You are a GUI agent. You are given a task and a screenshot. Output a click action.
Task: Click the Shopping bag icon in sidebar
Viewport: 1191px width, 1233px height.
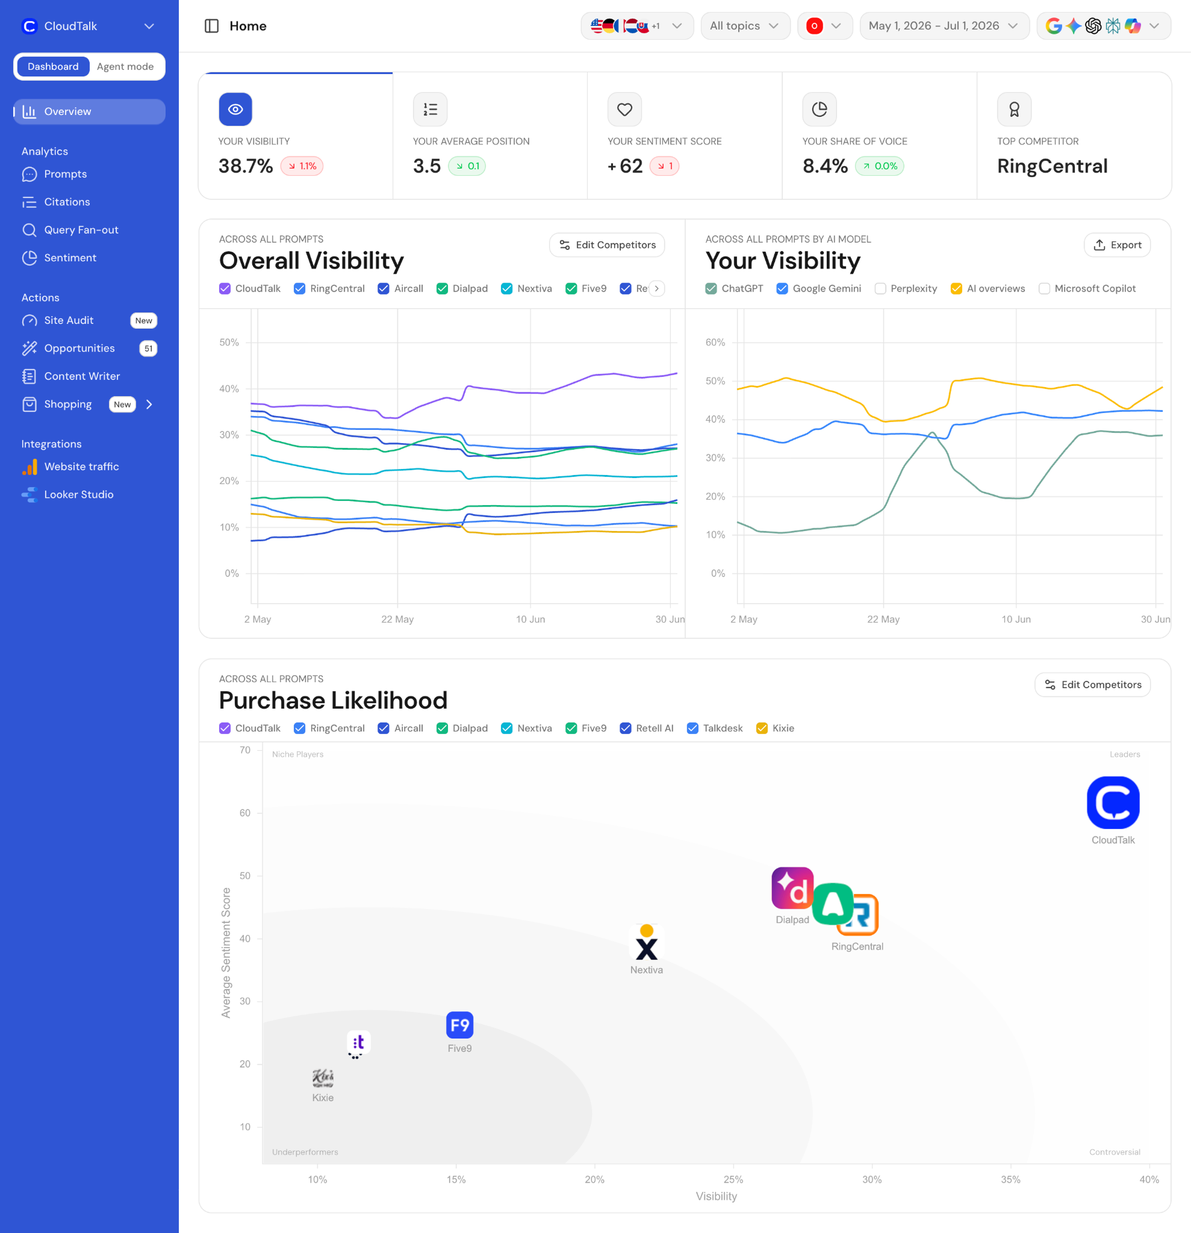(29, 405)
